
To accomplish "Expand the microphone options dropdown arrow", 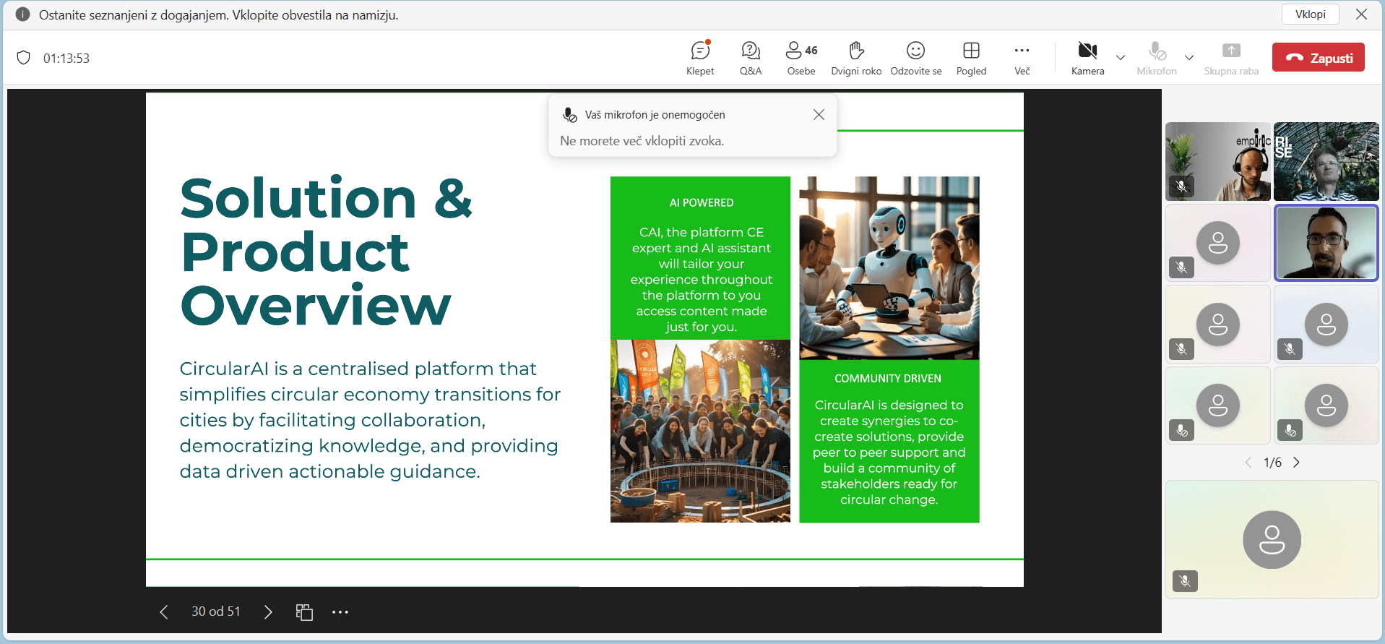I will tap(1189, 58).
